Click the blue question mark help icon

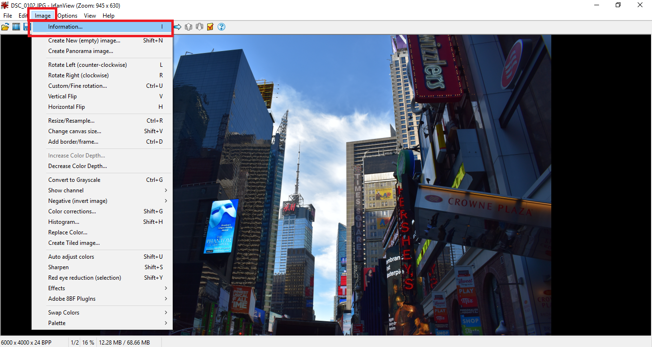pos(221,27)
